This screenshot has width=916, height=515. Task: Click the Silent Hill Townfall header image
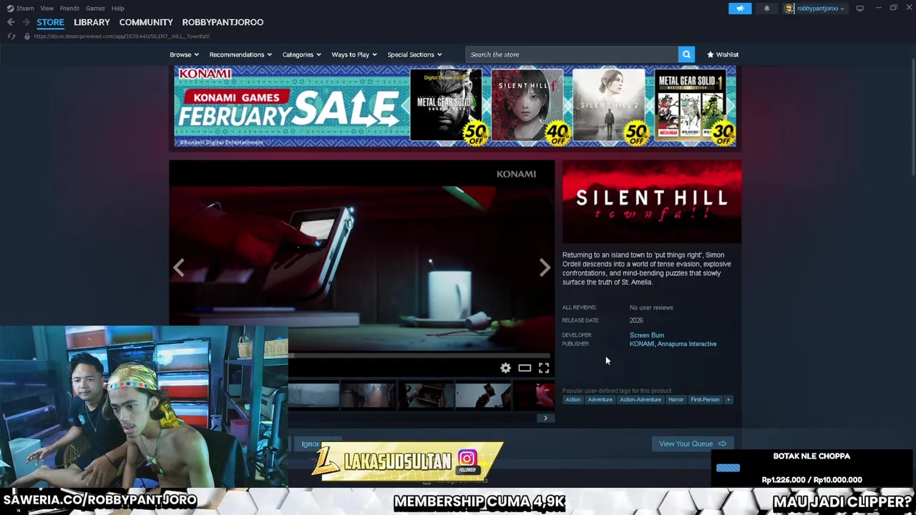(652, 202)
